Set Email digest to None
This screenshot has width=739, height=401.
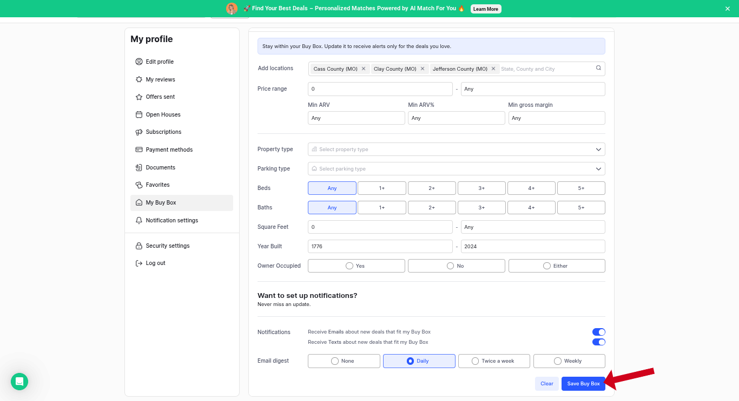[344, 361]
